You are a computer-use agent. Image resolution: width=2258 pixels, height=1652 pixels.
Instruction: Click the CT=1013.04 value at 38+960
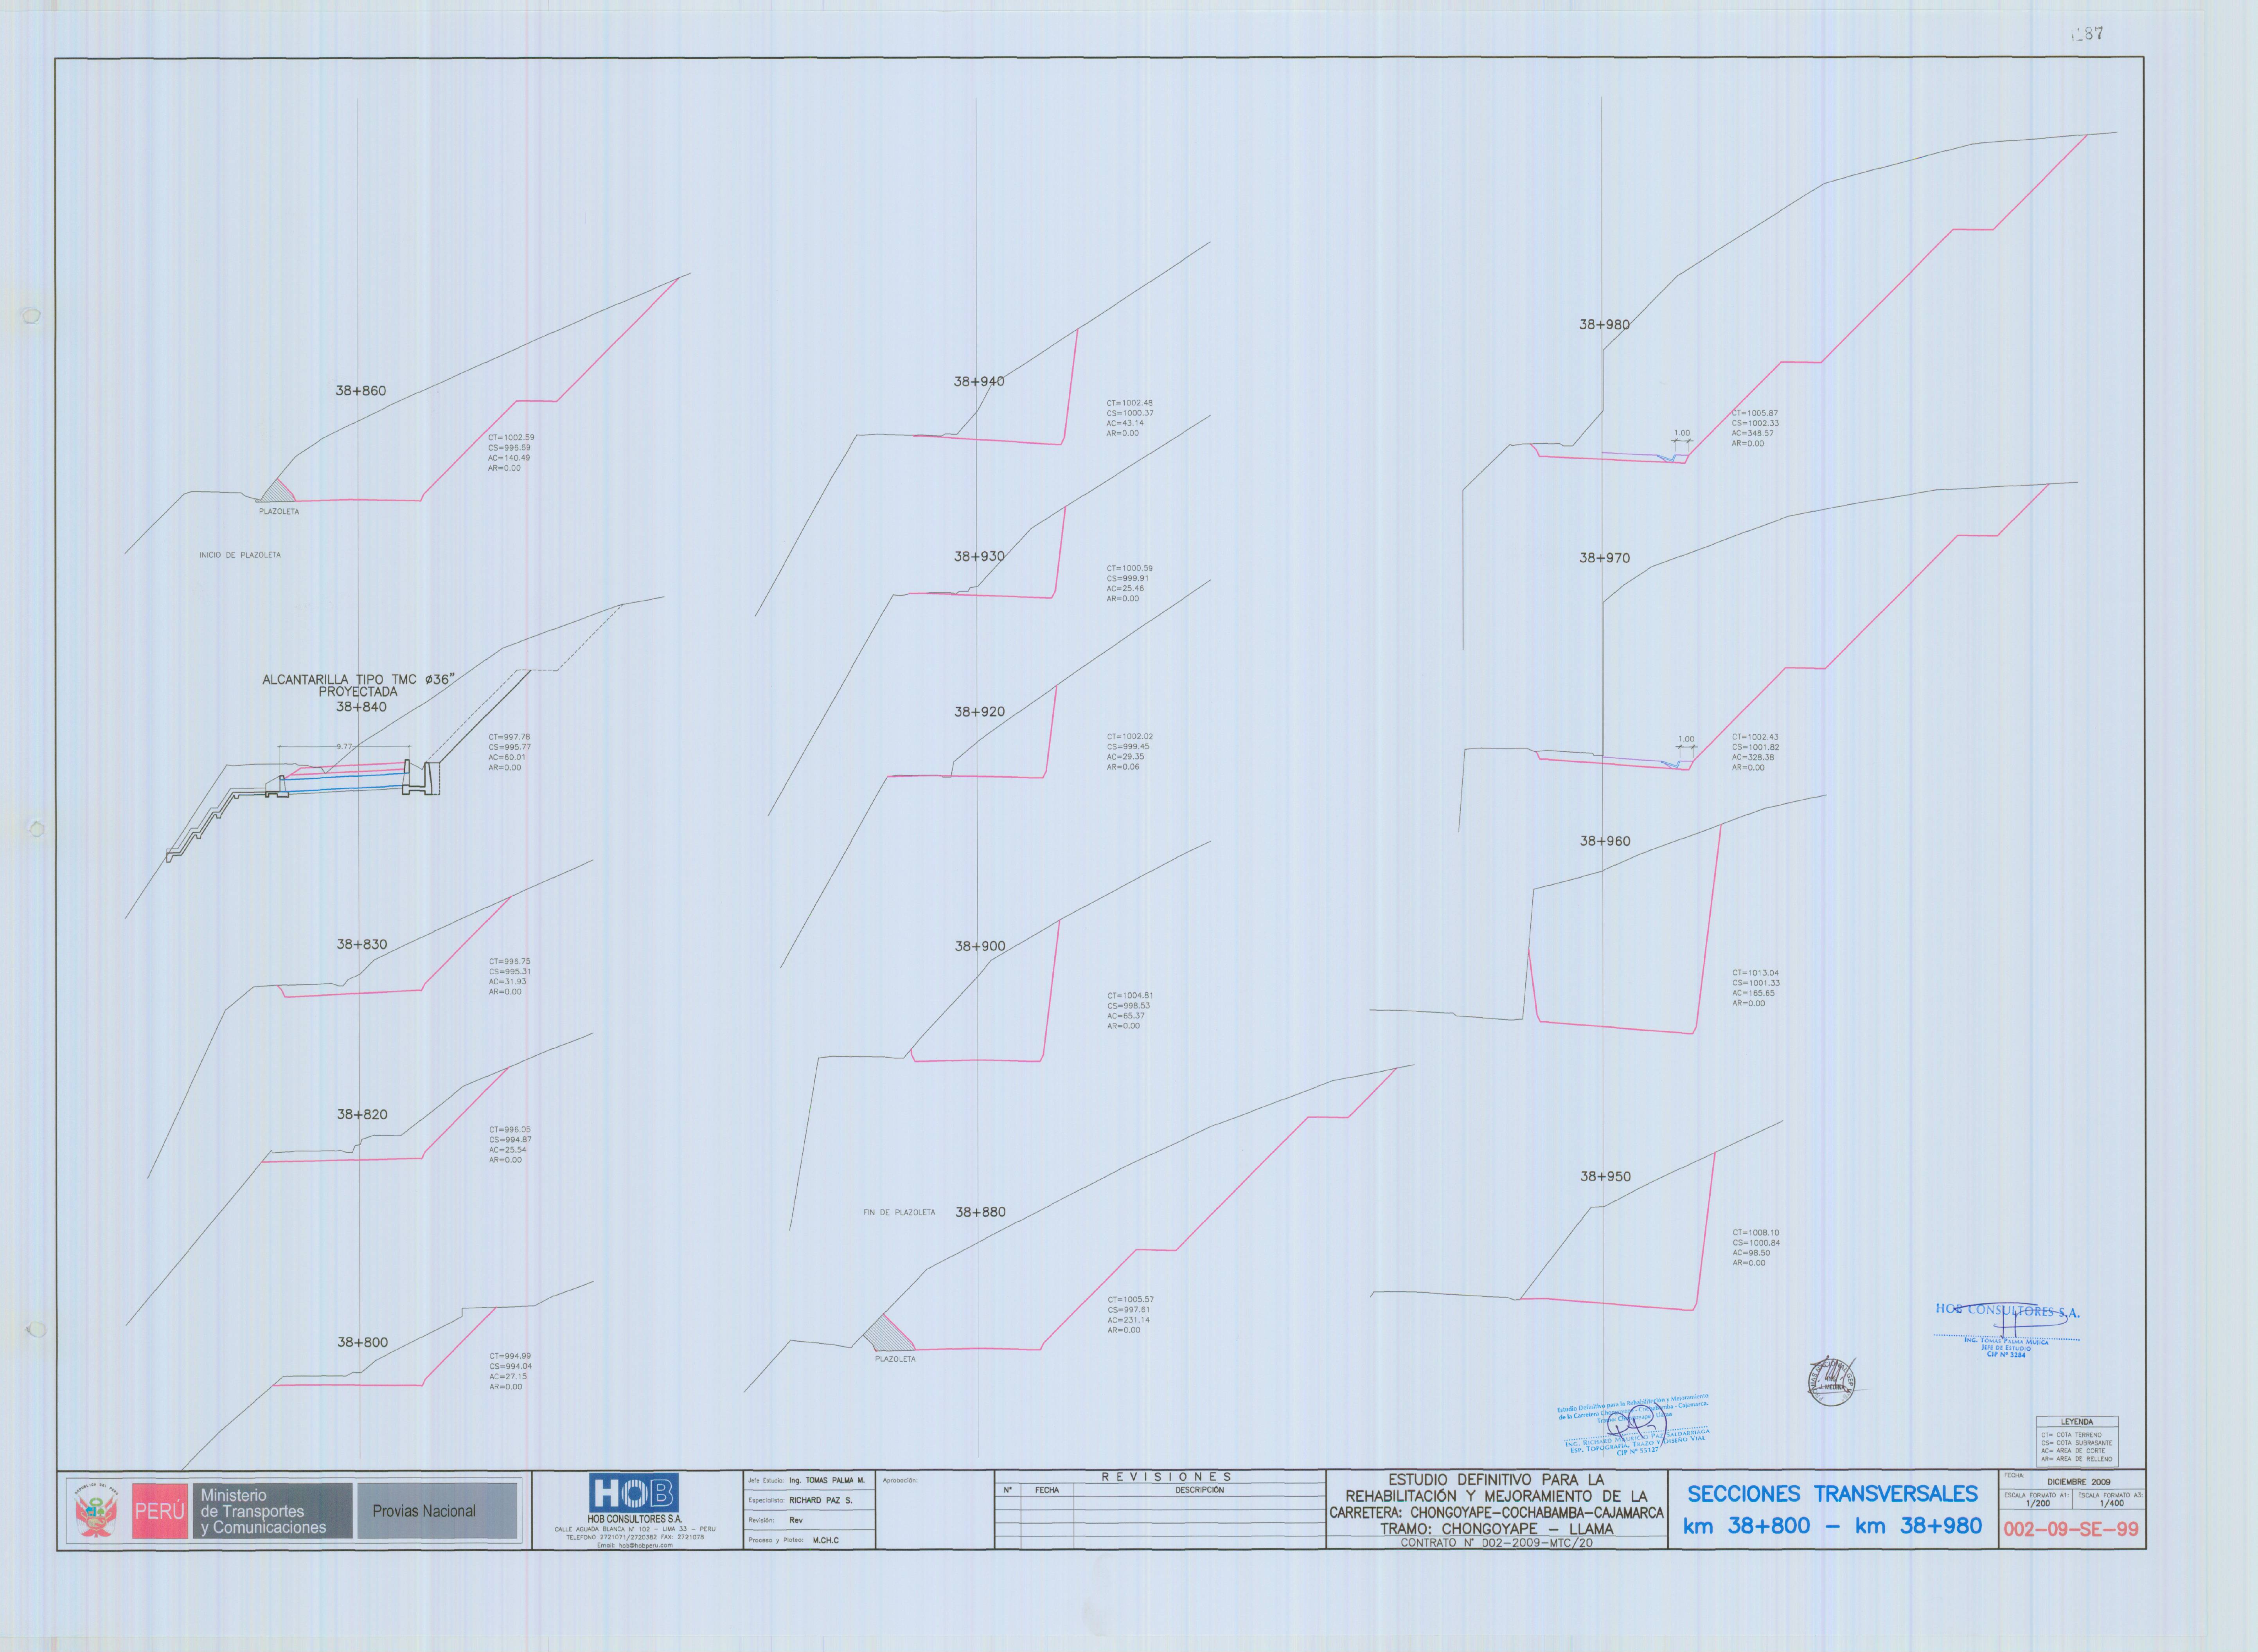(1755, 973)
